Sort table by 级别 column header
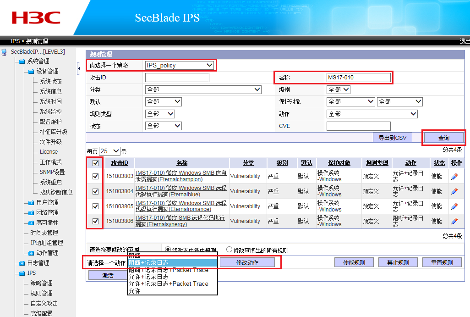470x317 pixels. (x=282, y=163)
